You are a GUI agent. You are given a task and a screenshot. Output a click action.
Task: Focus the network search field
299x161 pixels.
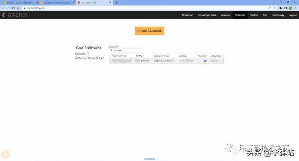click(x=126, y=50)
